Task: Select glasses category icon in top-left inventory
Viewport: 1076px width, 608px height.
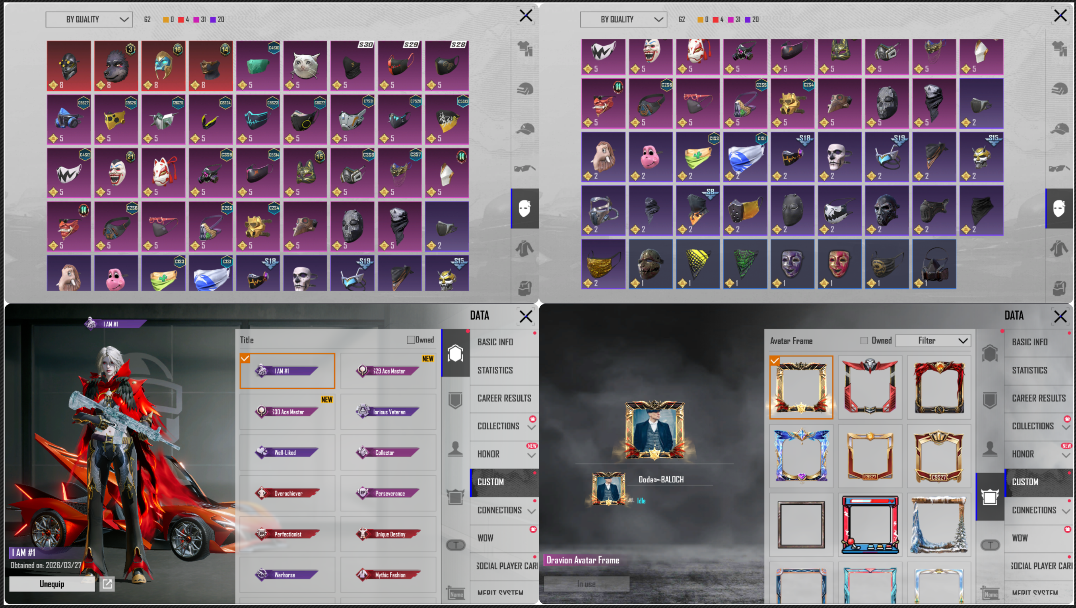Action: click(525, 168)
